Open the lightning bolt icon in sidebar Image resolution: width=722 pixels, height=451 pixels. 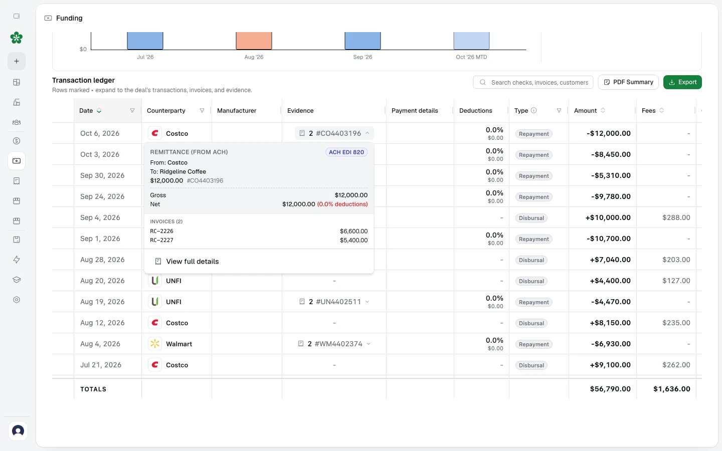click(x=17, y=260)
